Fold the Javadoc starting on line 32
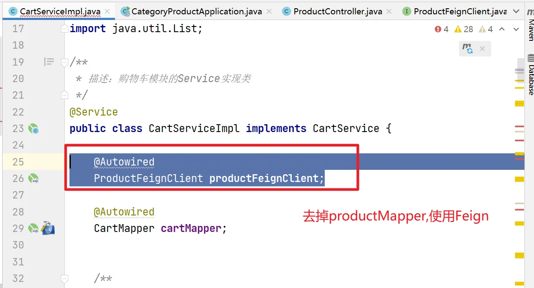 [64, 278]
